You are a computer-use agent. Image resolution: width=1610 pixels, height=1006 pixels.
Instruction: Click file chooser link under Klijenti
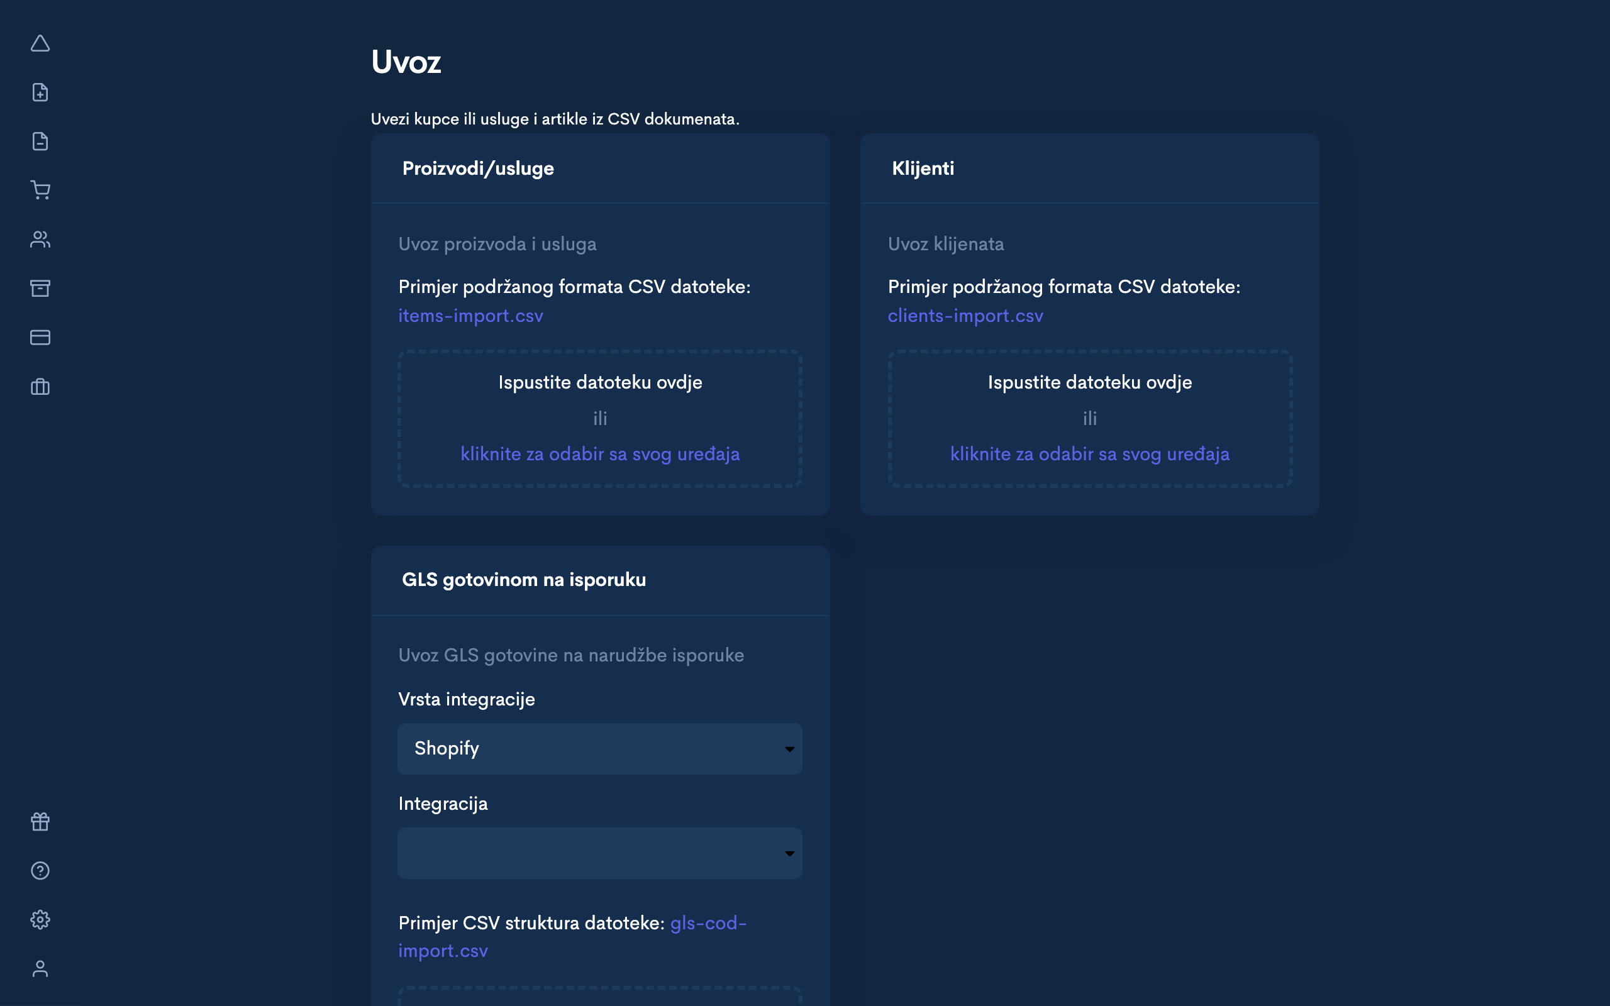(x=1089, y=455)
